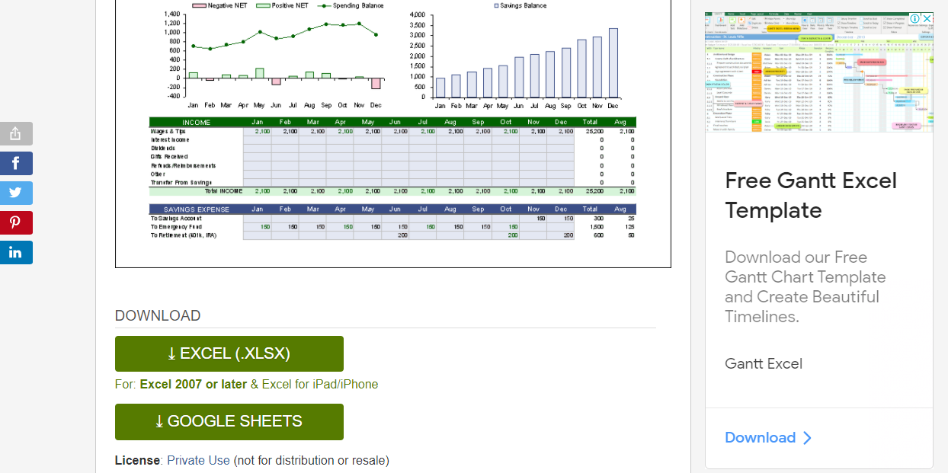
Task: Click the gray generic share icon
Action: coord(16,133)
